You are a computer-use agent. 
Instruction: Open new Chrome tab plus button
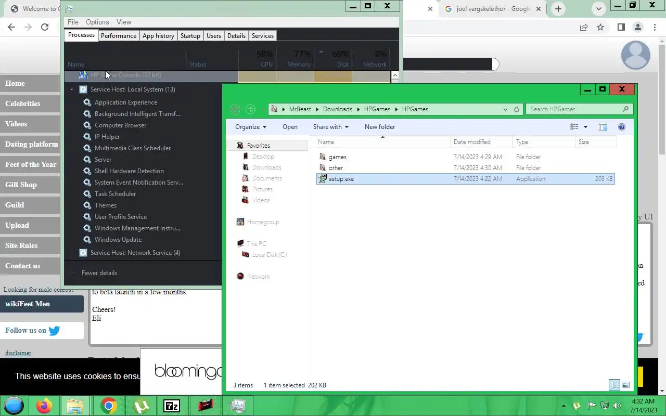coord(558,9)
